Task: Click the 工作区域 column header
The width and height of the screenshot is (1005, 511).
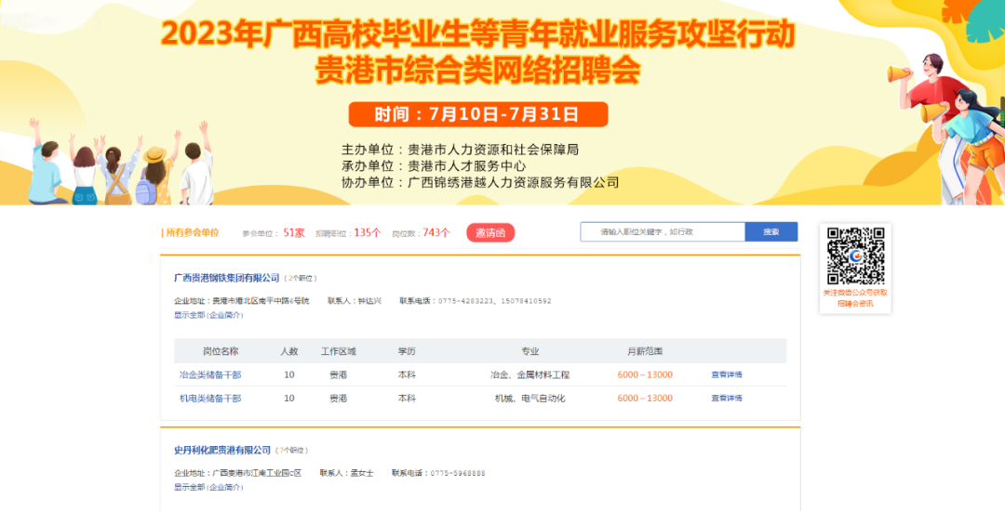Action: pos(339,351)
